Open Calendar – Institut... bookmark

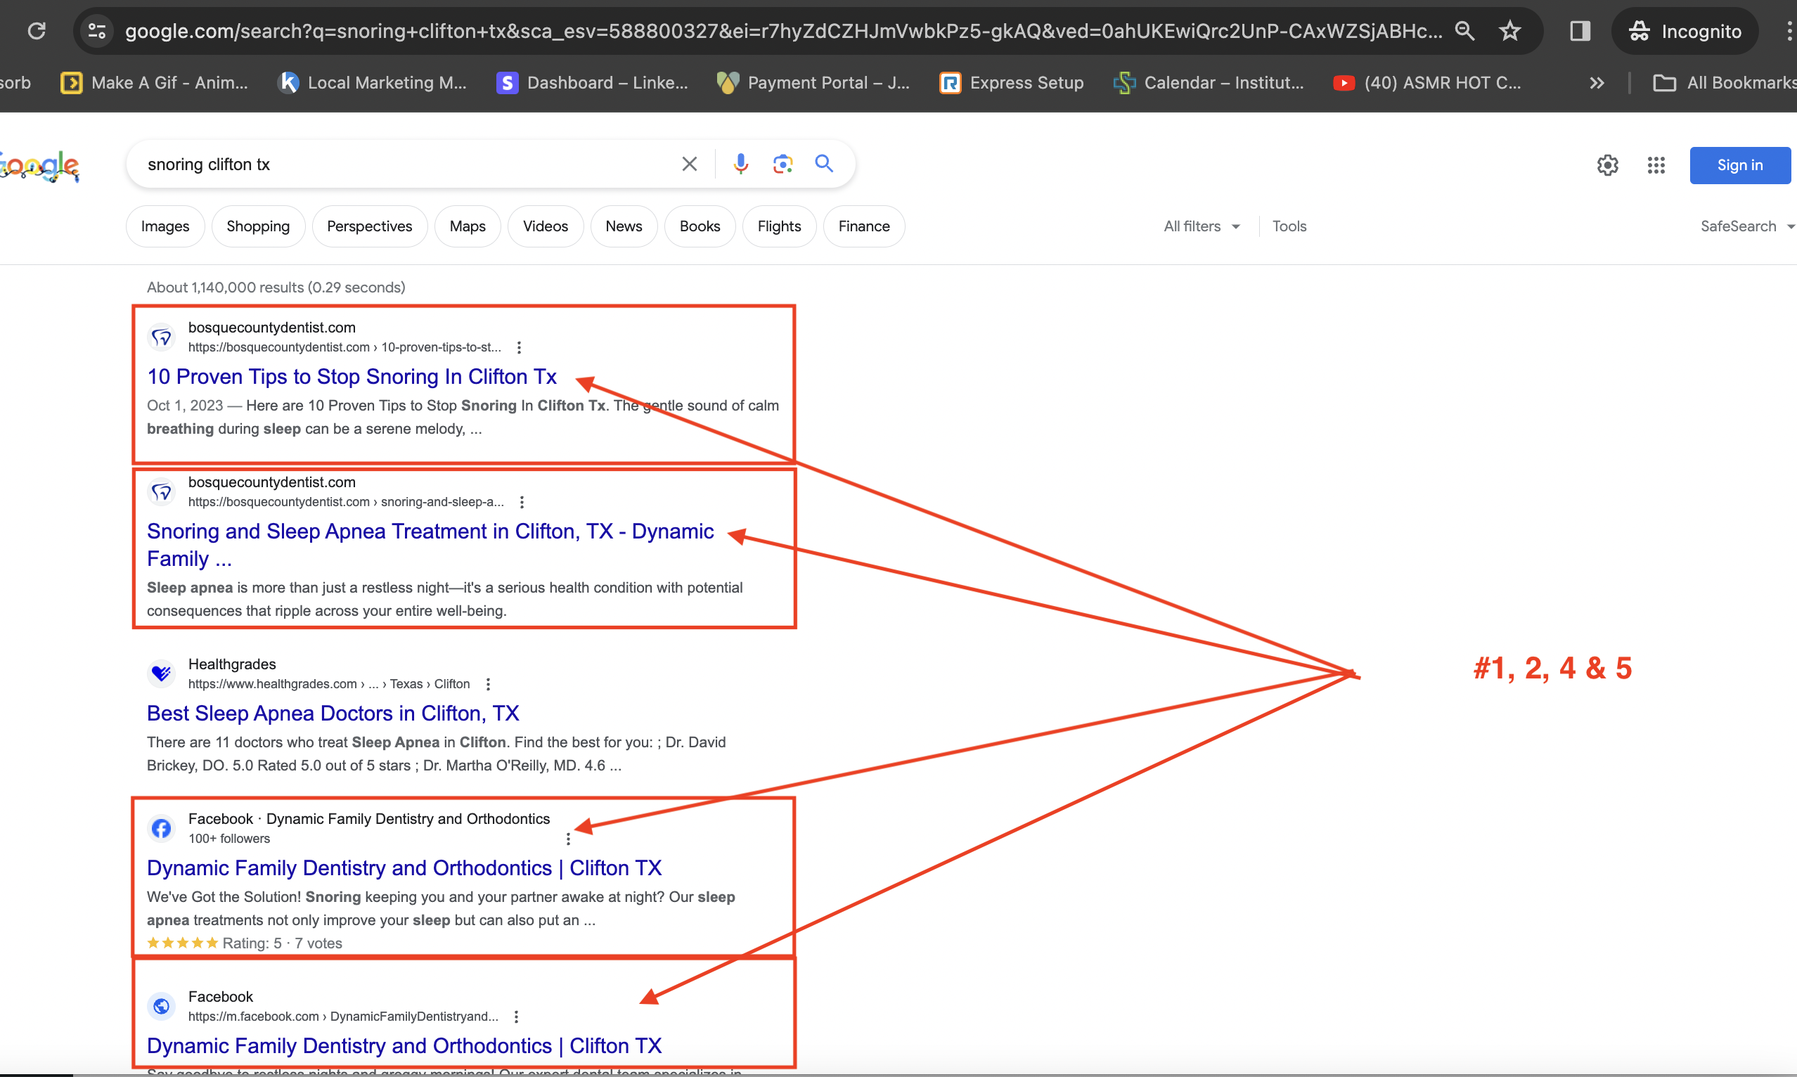pyautogui.click(x=1209, y=83)
